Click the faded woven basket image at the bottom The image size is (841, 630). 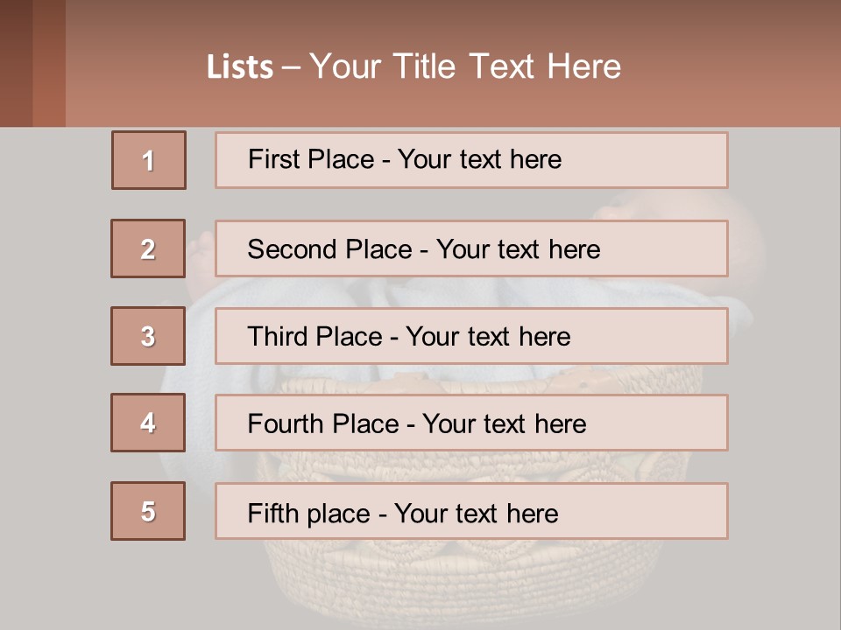[x=491, y=577]
